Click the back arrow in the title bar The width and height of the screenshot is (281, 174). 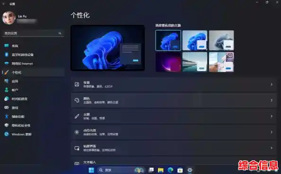click(4, 4)
